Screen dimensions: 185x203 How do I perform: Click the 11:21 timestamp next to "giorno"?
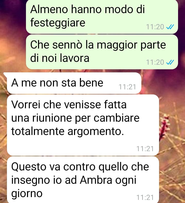click(x=145, y=197)
